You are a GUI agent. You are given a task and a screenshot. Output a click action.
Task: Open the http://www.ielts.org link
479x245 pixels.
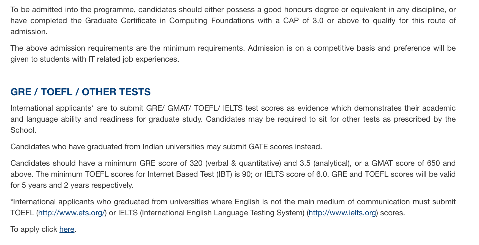342,213
